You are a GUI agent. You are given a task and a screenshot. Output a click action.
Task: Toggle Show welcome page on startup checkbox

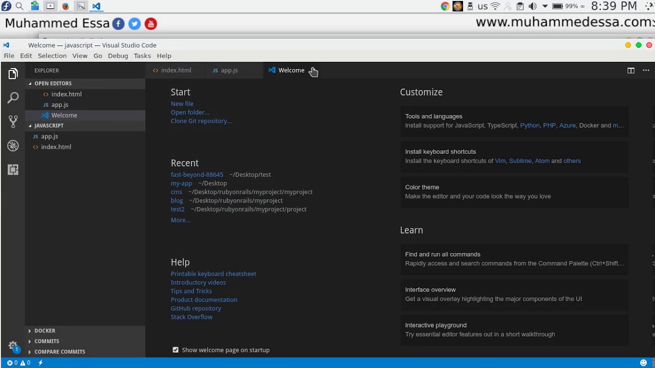coord(176,350)
